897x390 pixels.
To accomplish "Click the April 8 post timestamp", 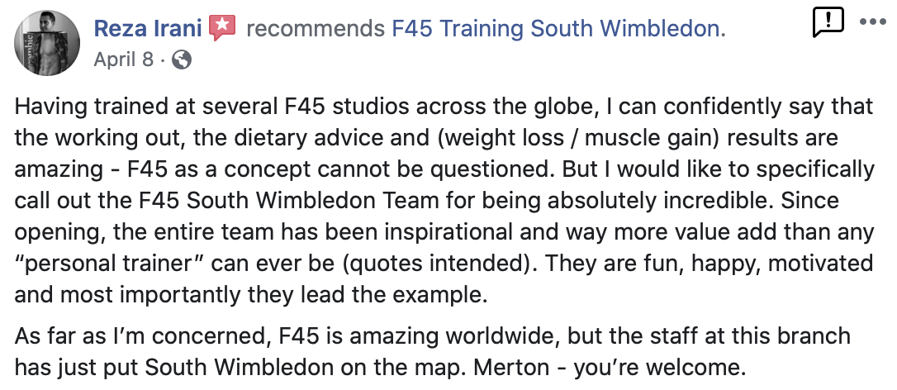I will (x=123, y=59).
